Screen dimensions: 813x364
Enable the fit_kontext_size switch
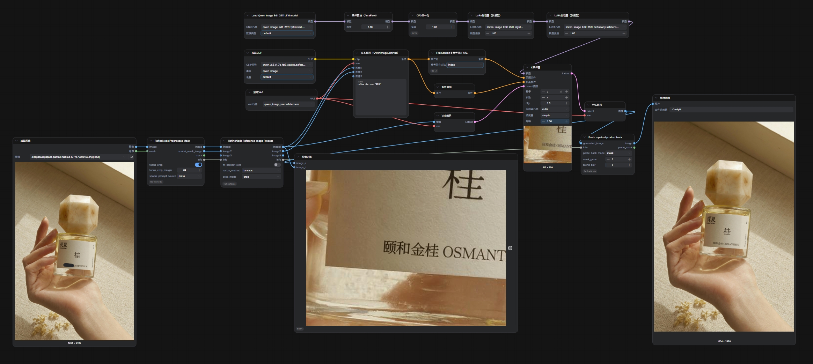click(277, 165)
